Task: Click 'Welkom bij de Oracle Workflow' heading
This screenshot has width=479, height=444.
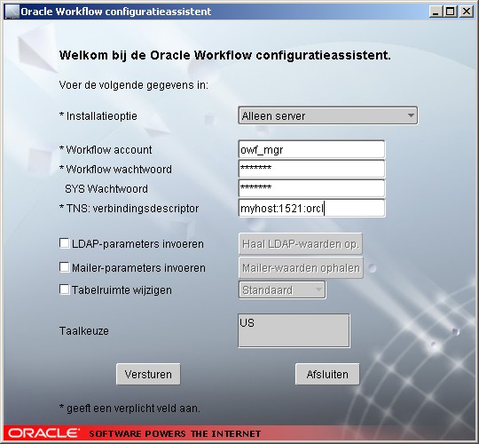Action: point(224,56)
